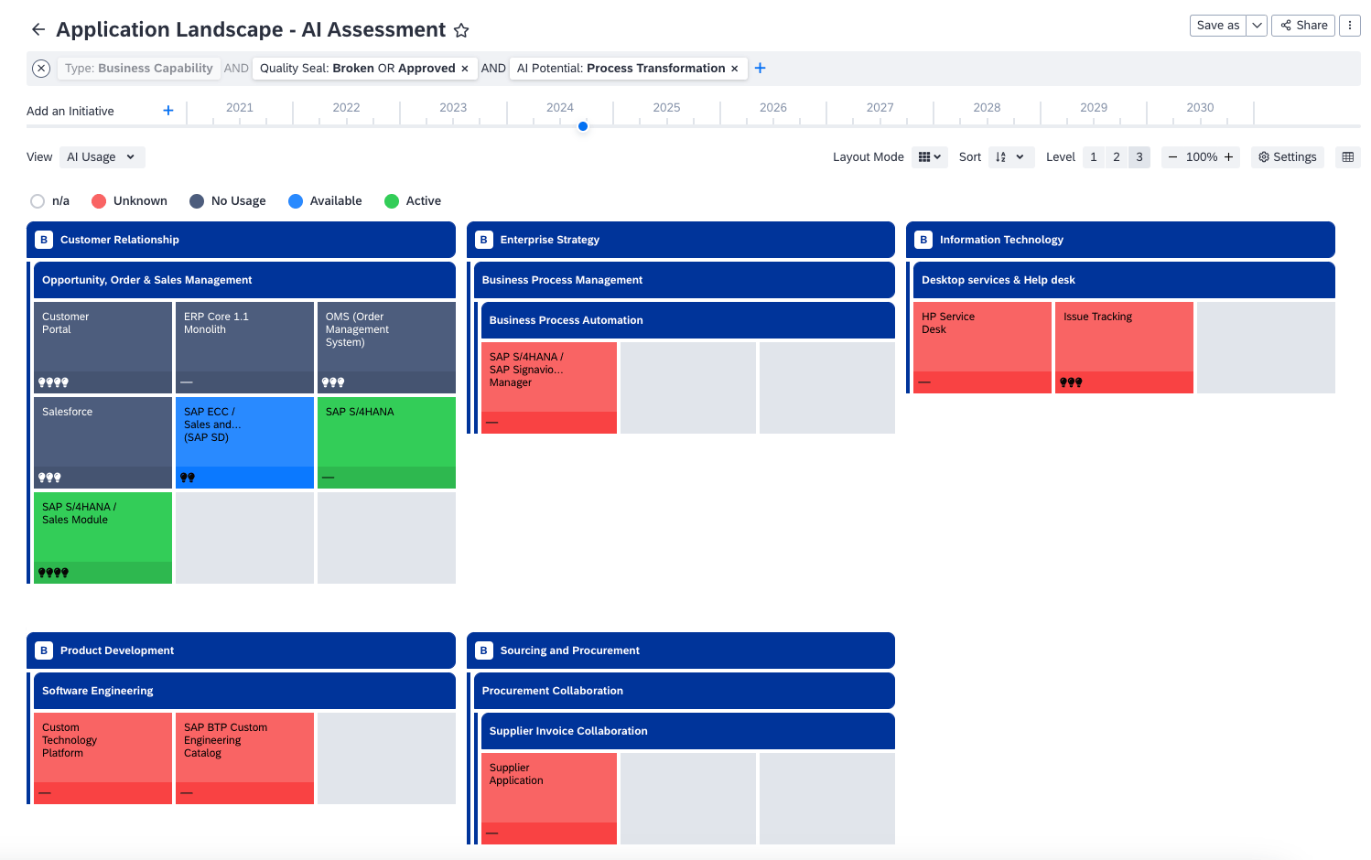
Task: Click lightbulb icons on Salesforce tile
Action: point(49,478)
